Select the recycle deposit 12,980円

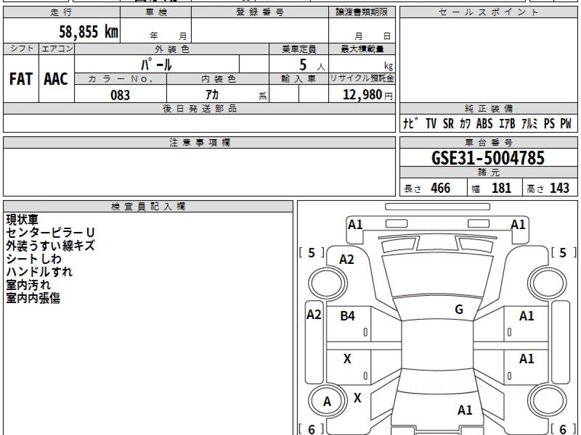tap(367, 95)
